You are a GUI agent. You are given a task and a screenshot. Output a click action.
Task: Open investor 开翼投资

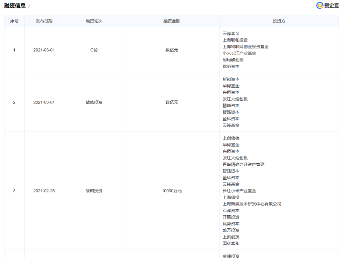231,217
